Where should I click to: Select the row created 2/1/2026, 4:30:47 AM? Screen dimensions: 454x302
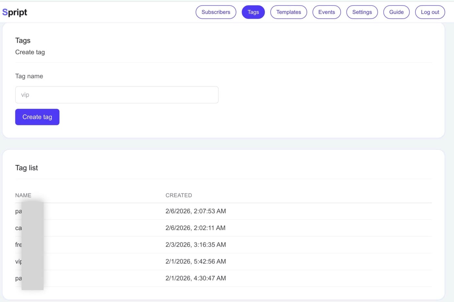[x=196, y=278]
